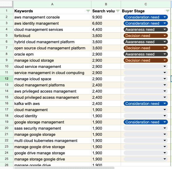Open Buyer Stage dropdown for open source cloud management platform
The image size is (172, 169).
click(x=146, y=48)
